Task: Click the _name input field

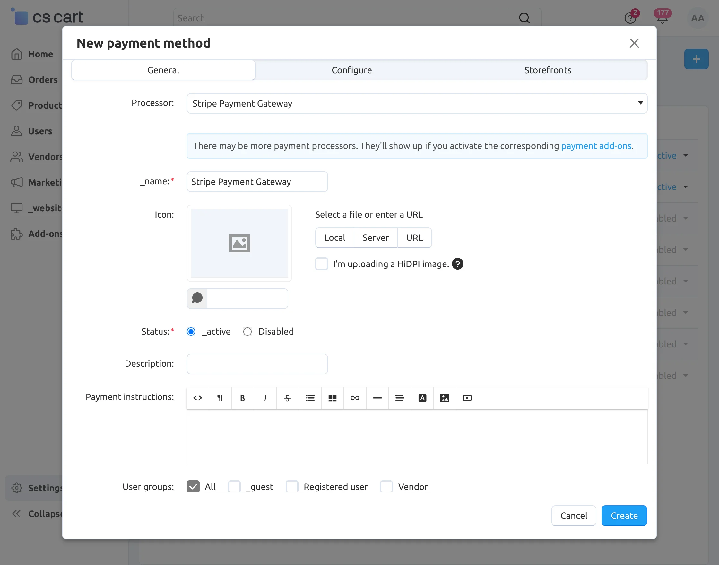Action: click(x=257, y=182)
